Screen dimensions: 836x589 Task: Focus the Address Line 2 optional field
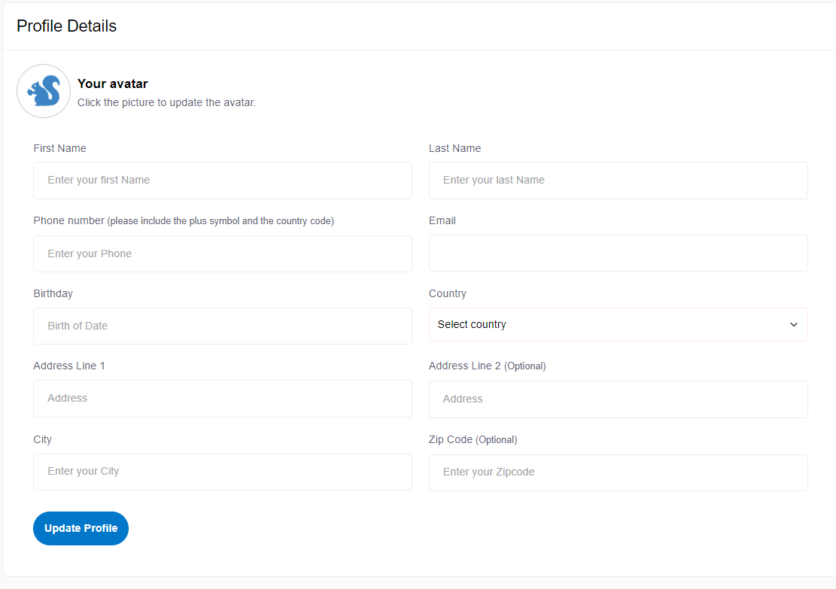(x=618, y=399)
